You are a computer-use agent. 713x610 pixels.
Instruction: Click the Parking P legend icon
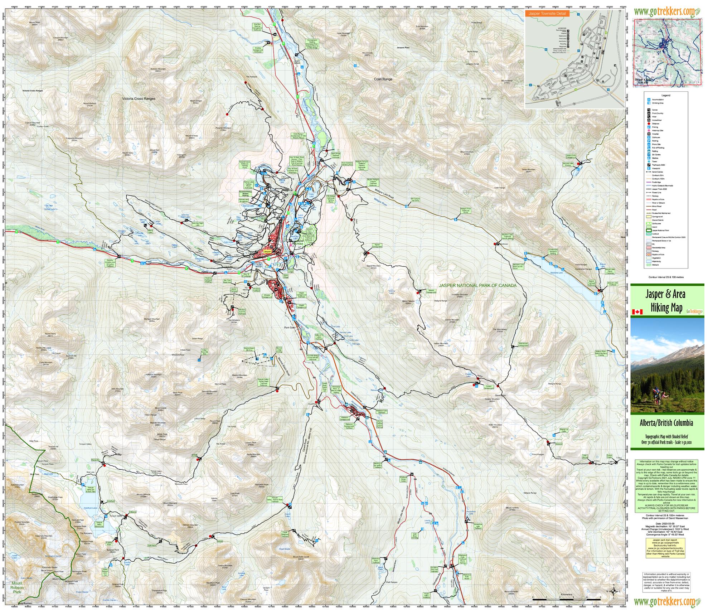pyautogui.click(x=649, y=141)
